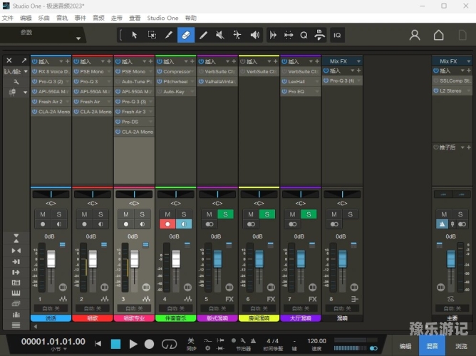Viewport: 476px width, 356px height.
Task: Open channel 1 editor icon
Action: (x=63, y=299)
